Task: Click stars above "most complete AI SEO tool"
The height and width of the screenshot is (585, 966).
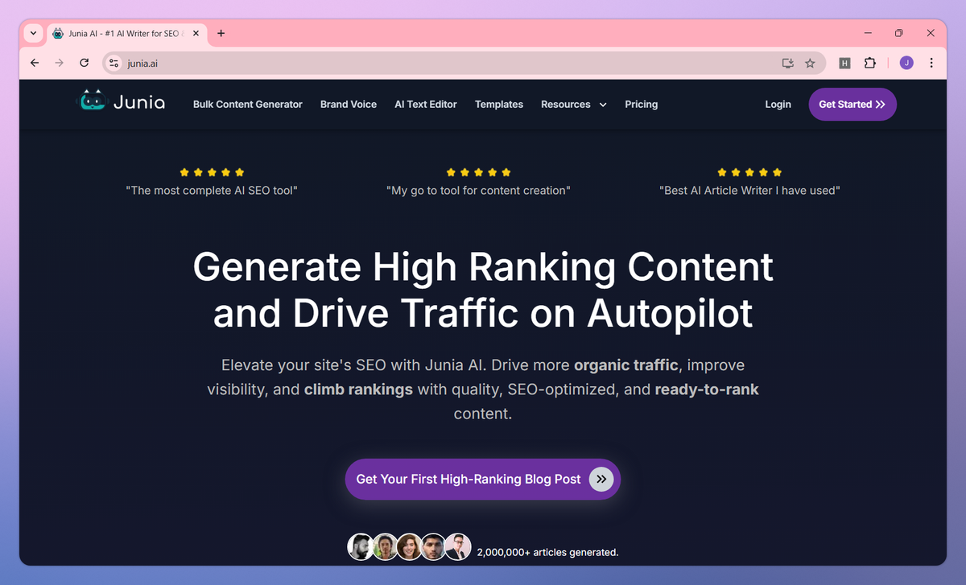Action: (212, 172)
